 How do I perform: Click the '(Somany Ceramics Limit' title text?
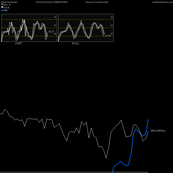[x=97, y=2]
